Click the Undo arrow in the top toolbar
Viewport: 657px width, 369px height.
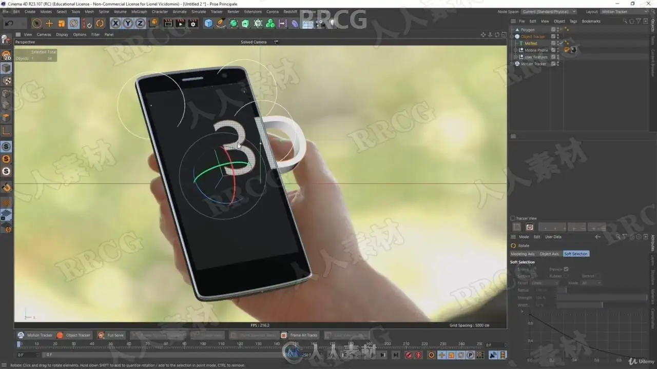(x=9, y=24)
